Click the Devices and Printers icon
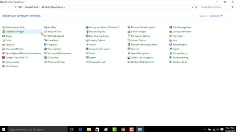The height and width of the screenshot is (132, 236). 171,32
